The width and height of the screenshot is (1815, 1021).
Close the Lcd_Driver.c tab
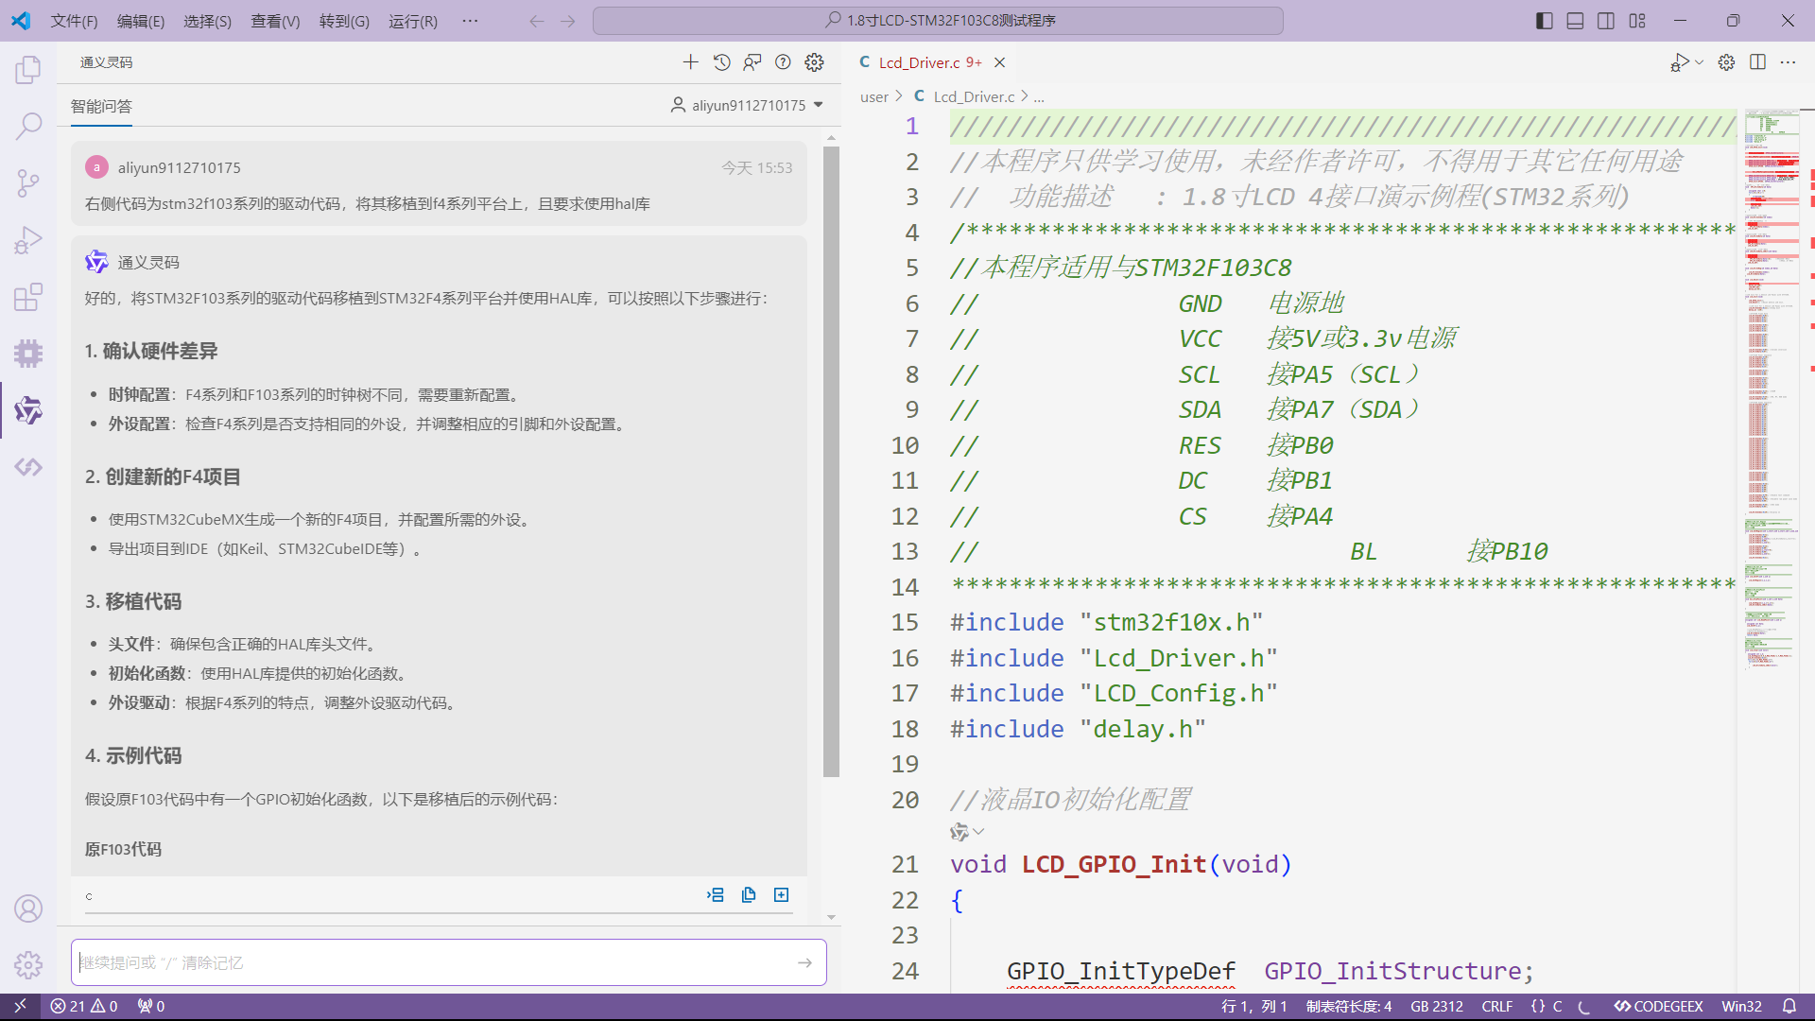click(999, 62)
